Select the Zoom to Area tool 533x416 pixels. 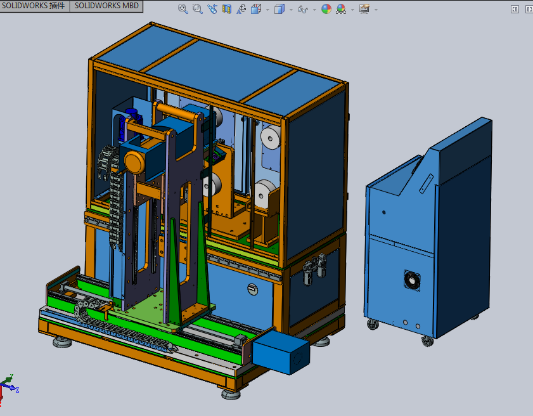[x=197, y=9]
